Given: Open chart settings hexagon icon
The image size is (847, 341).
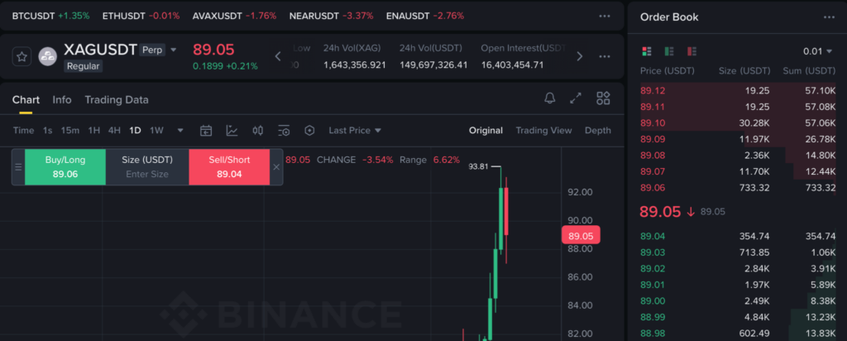Looking at the screenshot, I should tap(310, 130).
